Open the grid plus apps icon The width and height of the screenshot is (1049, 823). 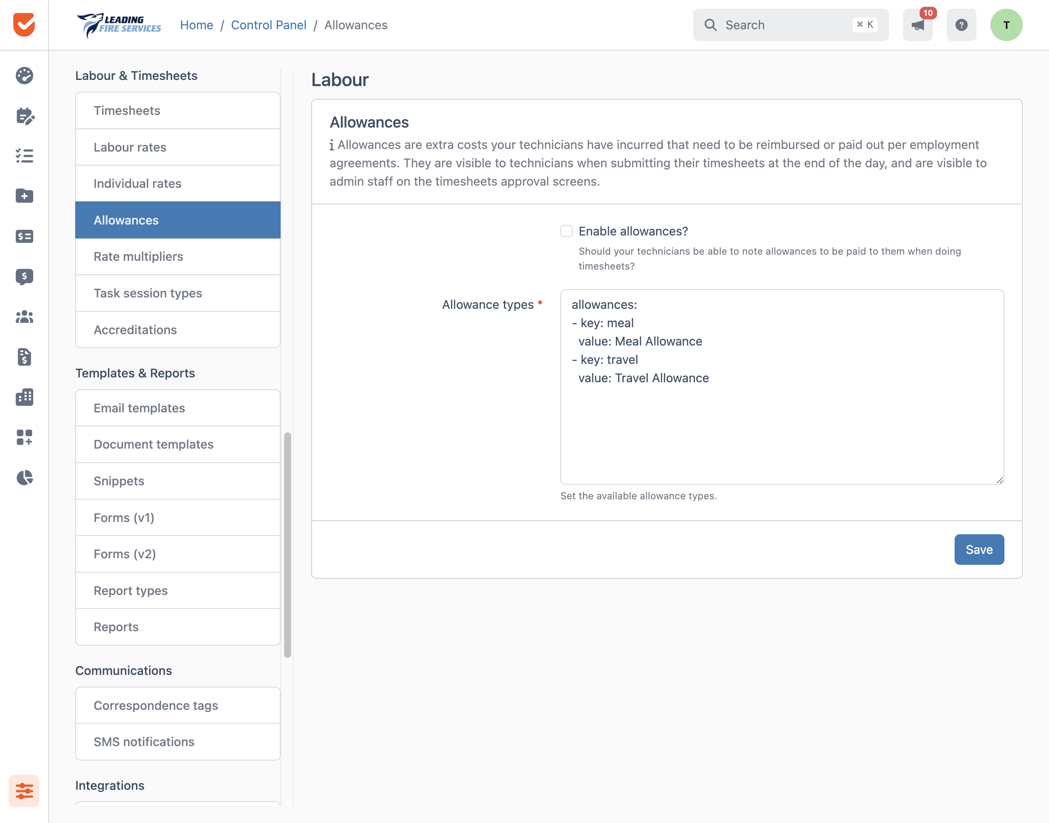[x=24, y=438]
